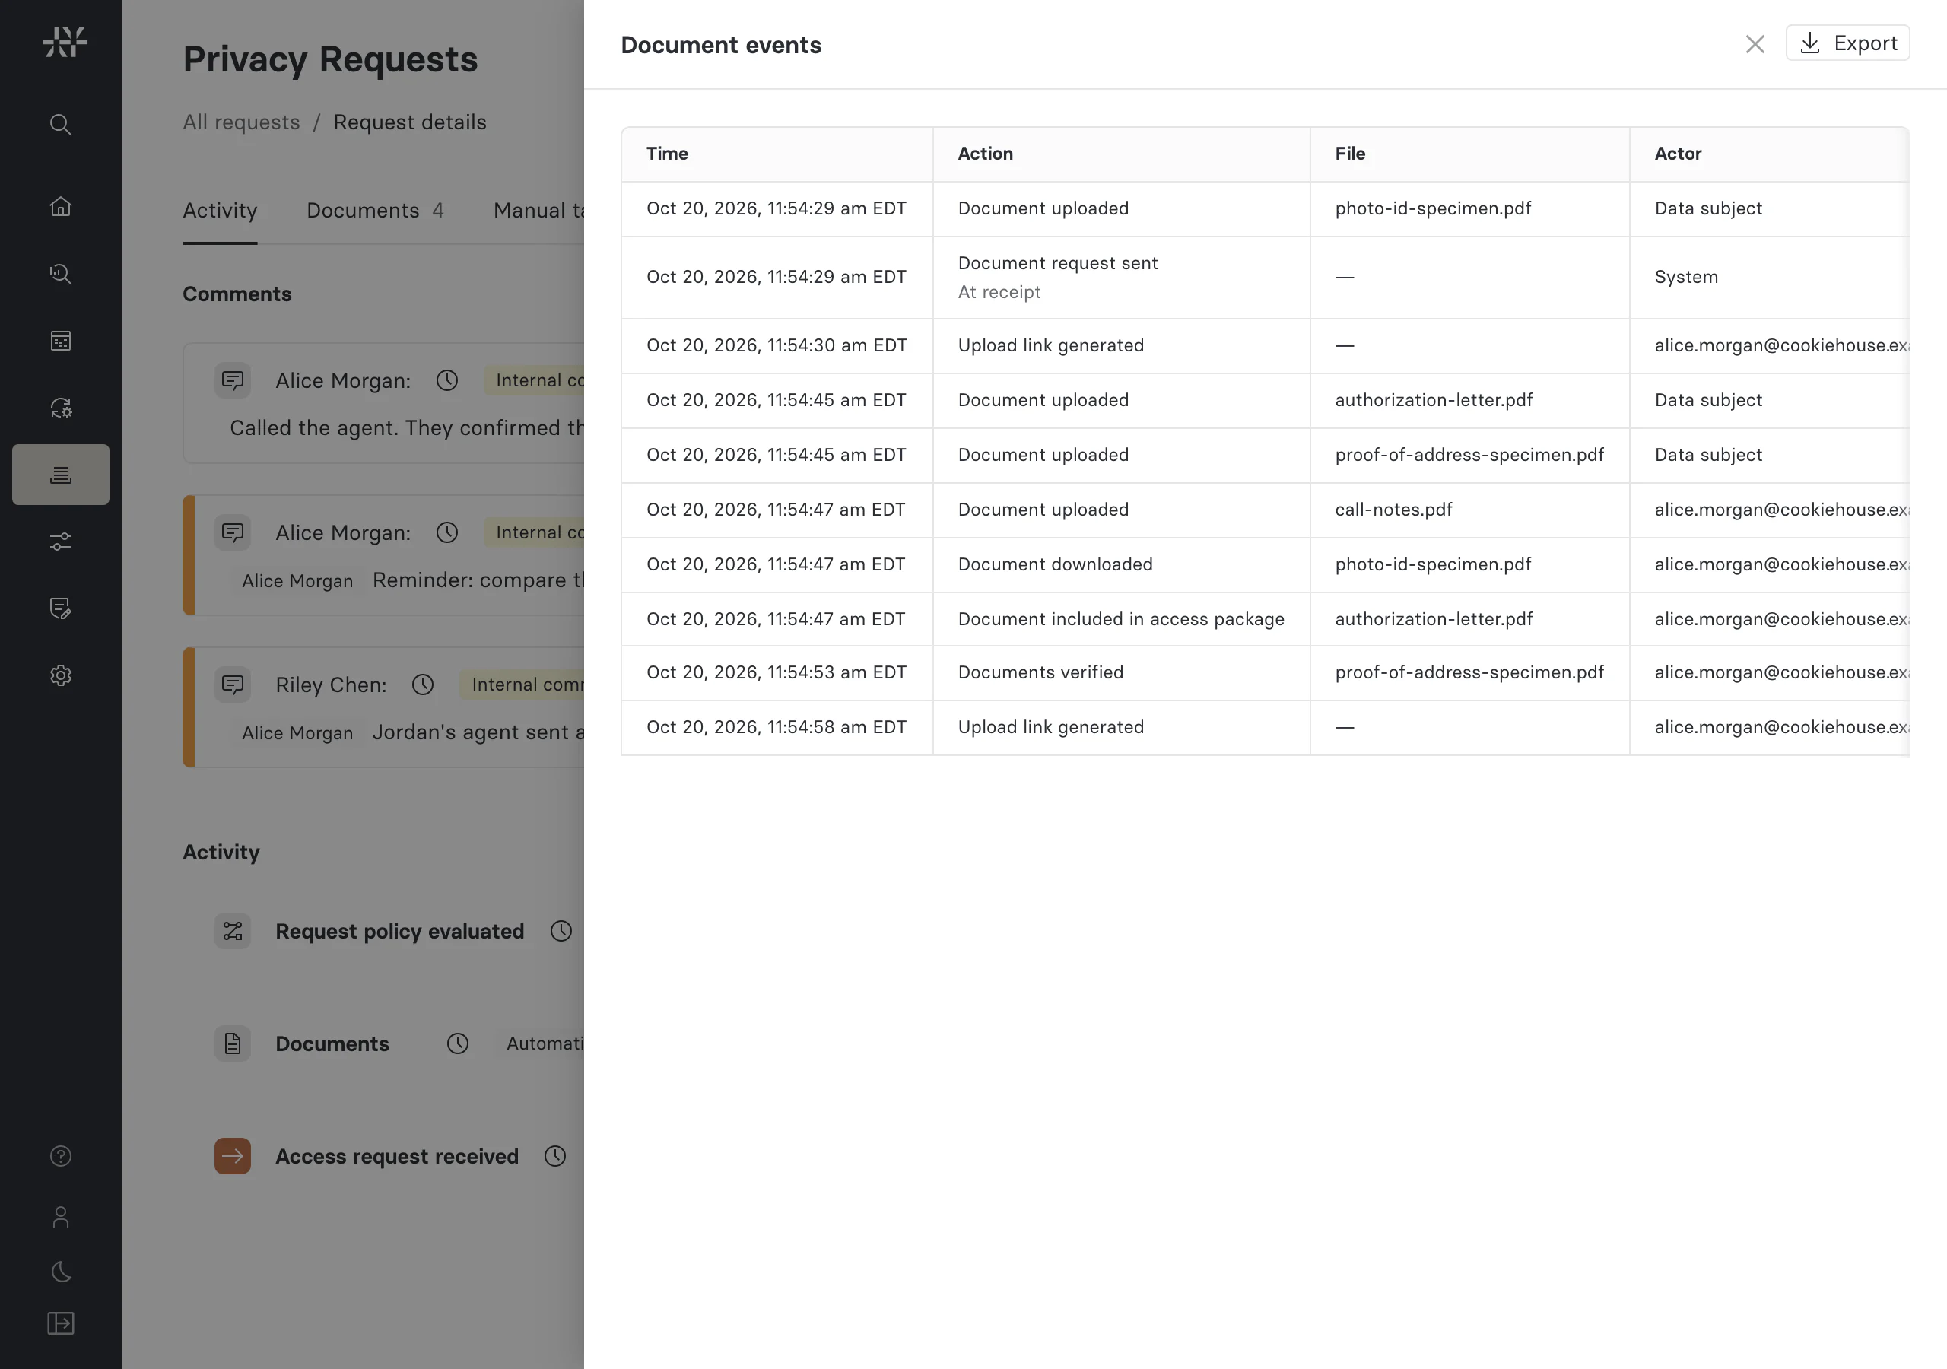Open the user profile icon

(x=60, y=1216)
